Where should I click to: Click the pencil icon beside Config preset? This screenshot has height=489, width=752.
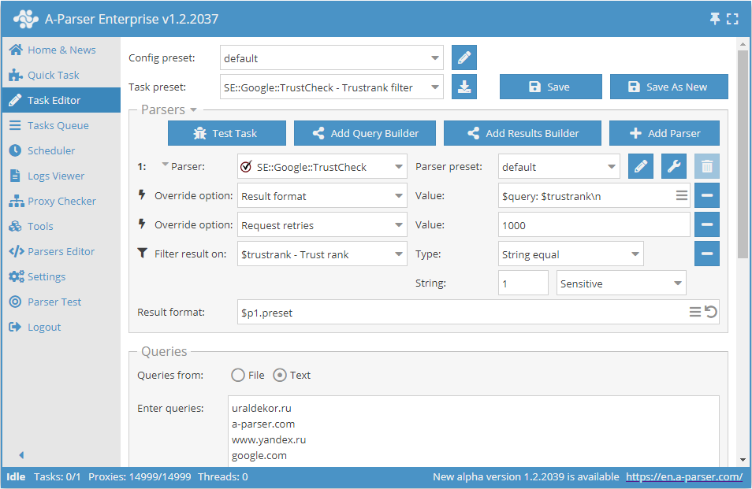click(x=464, y=57)
